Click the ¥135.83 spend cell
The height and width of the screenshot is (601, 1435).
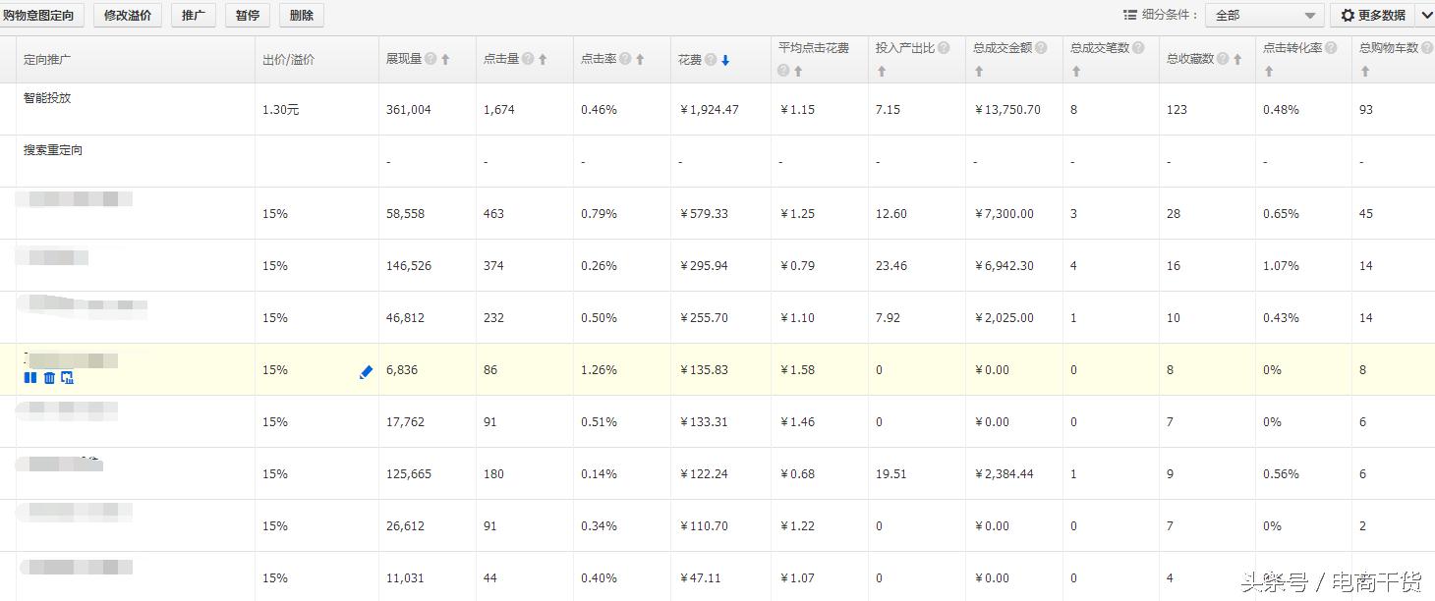tap(705, 370)
